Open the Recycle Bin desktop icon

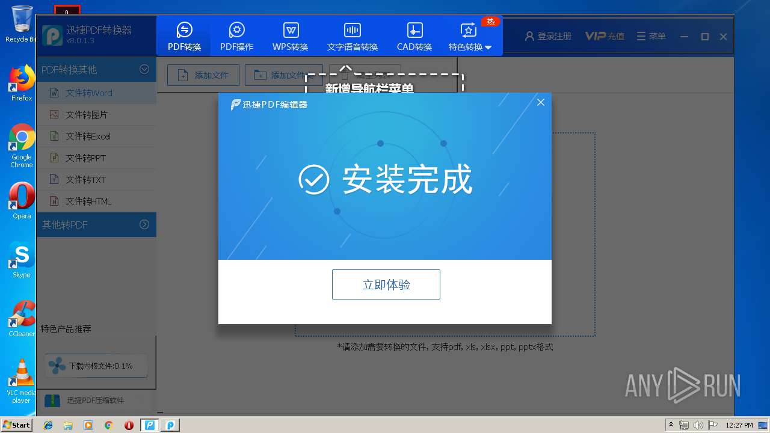click(22, 24)
